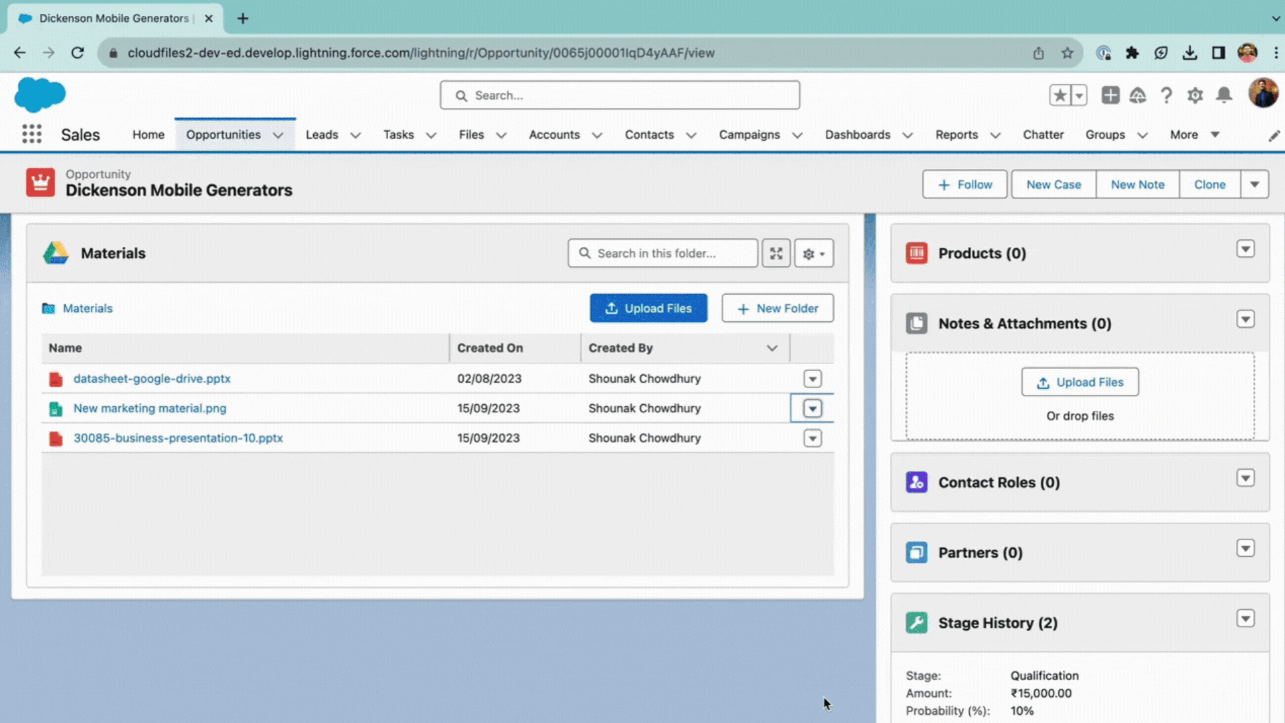Image resolution: width=1285 pixels, height=723 pixels.
Task: Click the Notes & Attachments section icon
Action: pos(917,323)
